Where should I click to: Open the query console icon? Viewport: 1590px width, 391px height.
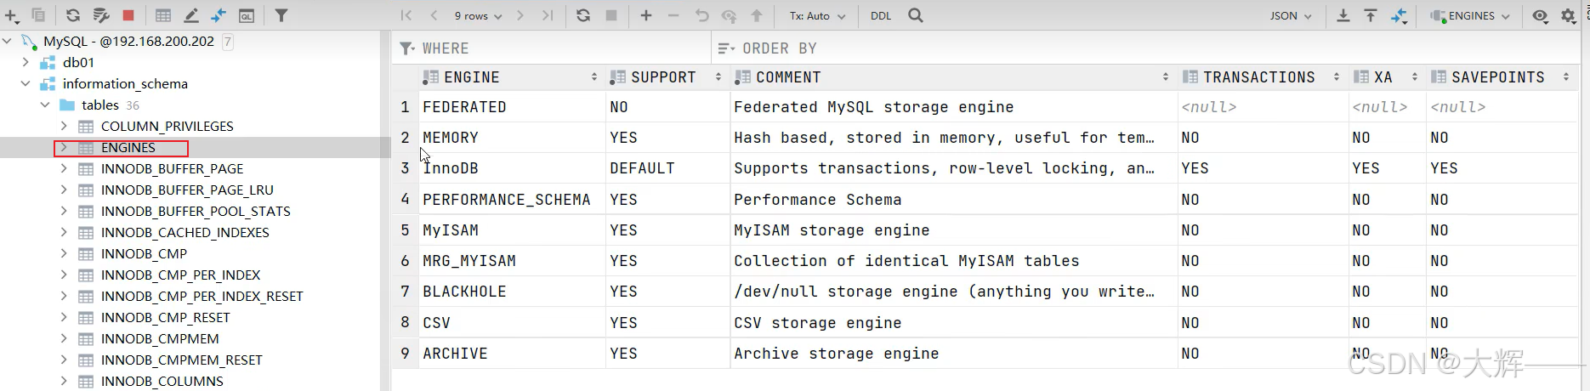(x=247, y=15)
